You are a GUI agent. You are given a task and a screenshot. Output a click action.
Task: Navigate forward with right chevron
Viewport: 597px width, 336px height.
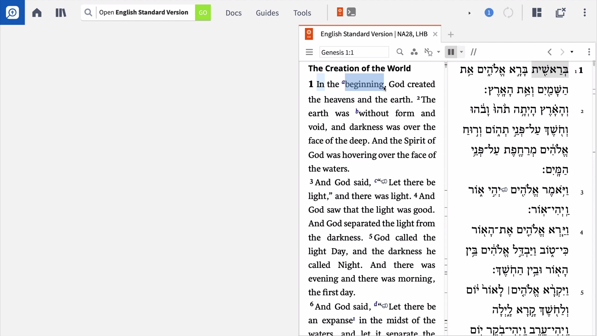pos(562,52)
